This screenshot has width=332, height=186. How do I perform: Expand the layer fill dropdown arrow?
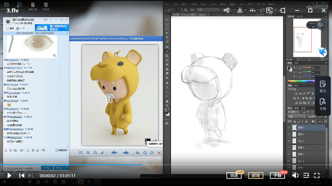[x=325, y=122]
